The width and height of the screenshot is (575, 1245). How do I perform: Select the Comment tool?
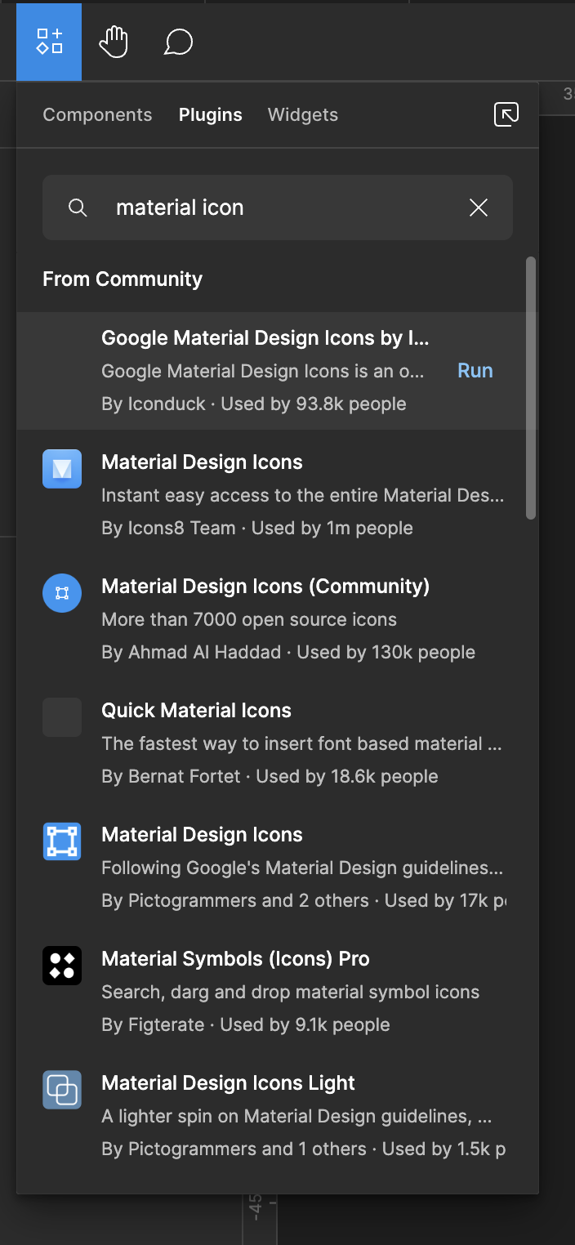pyautogui.click(x=178, y=42)
